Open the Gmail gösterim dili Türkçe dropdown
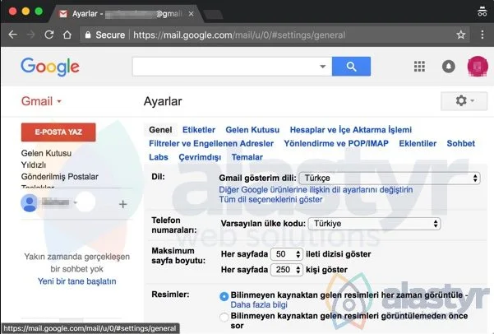The height and width of the screenshot is (334, 494). pos(390,179)
